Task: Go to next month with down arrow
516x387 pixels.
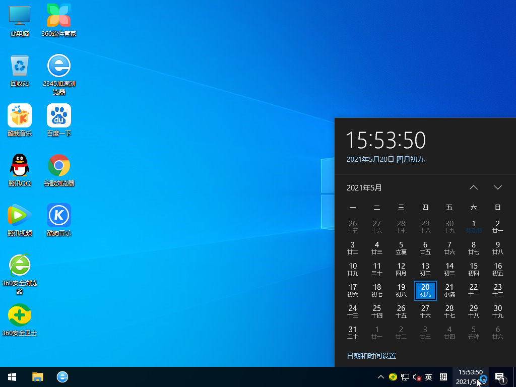Action: pyautogui.click(x=498, y=187)
